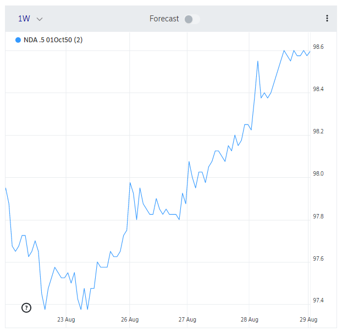342x332 pixels.
Task: Open the 1W time range dropdown
Action: click(30, 19)
